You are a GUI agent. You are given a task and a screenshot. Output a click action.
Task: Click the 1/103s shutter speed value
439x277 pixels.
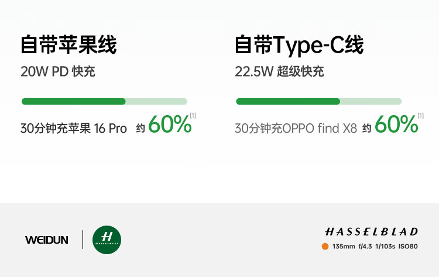(386, 247)
